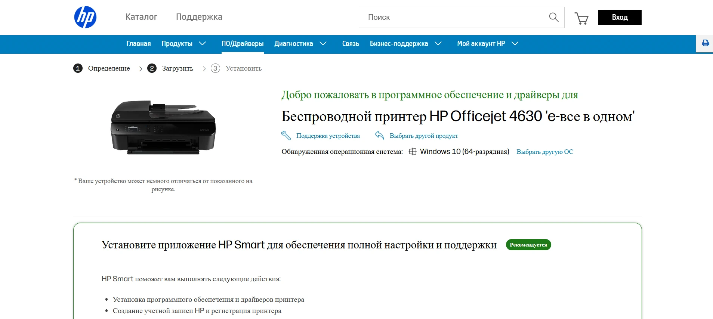Viewport: 713px width, 319px height.
Task: Click the wrench icon beside device support
Action: (286, 136)
